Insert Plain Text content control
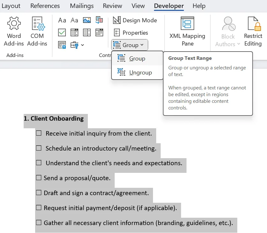The width and height of the screenshot is (267, 233). [x=74, y=20]
